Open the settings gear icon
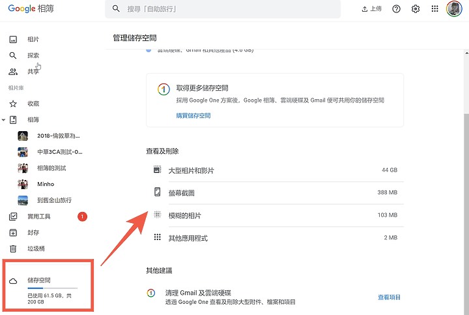469x315 pixels. (416, 9)
